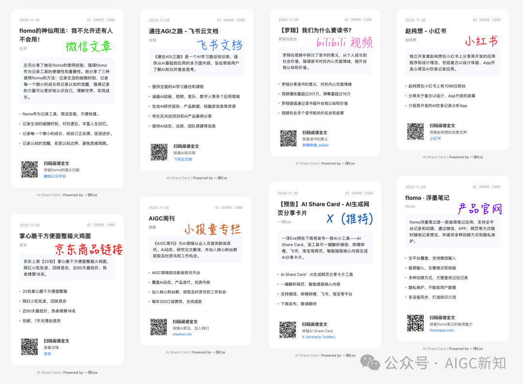Click title 【预告】AI Share Card - AI生成网页分享卡片
This screenshot has height=384, width=523.
click(323, 208)
